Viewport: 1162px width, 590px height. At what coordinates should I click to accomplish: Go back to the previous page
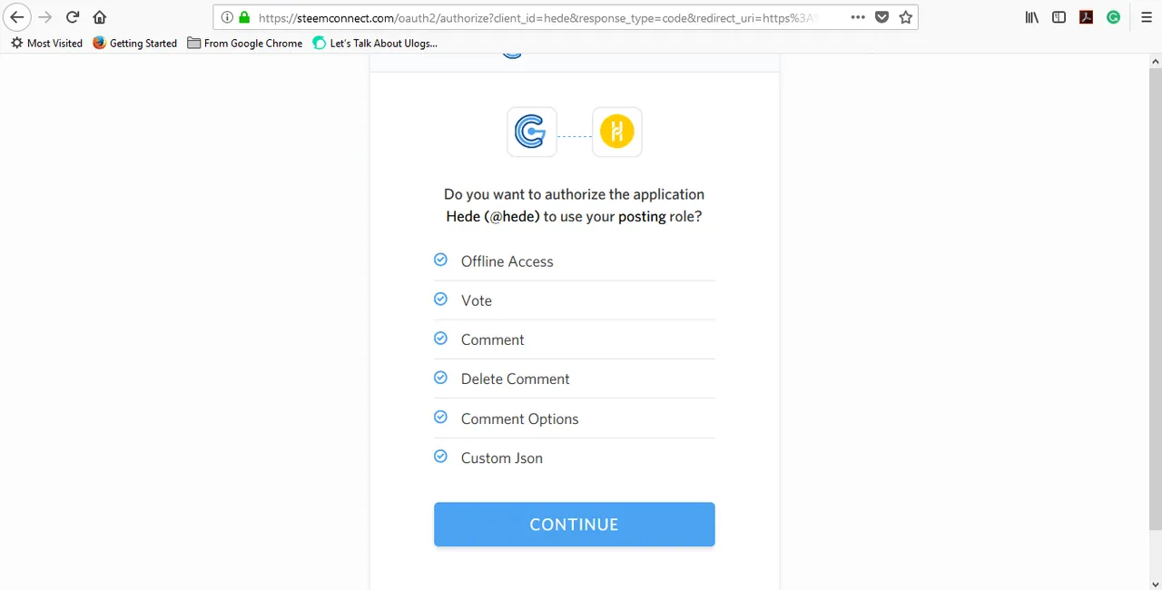click(17, 17)
